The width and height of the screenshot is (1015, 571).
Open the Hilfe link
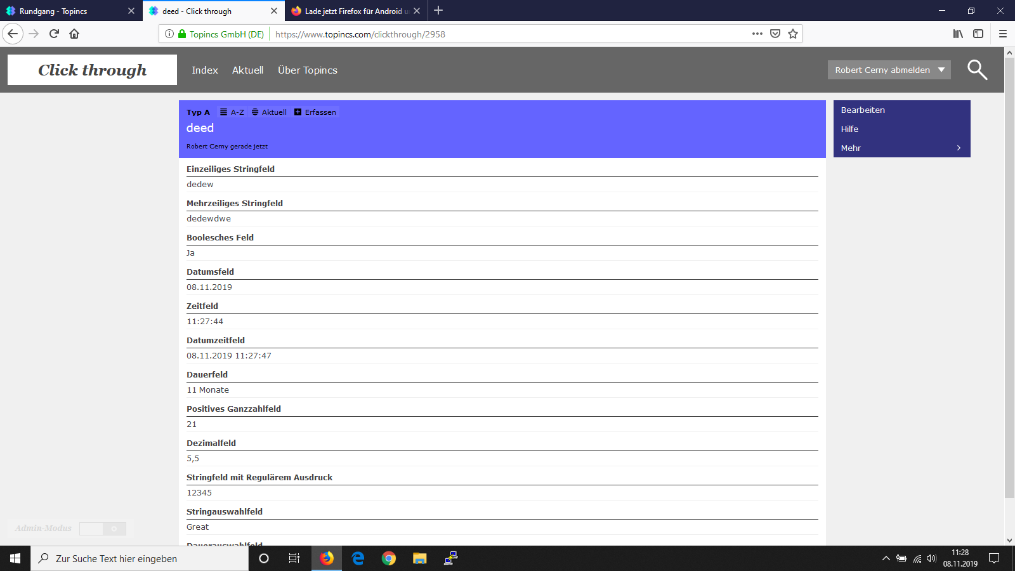tap(849, 129)
